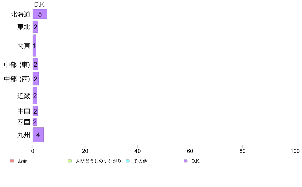Click the 中部 (西) purple bar
The height and width of the screenshot is (187, 302).
click(36, 79)
